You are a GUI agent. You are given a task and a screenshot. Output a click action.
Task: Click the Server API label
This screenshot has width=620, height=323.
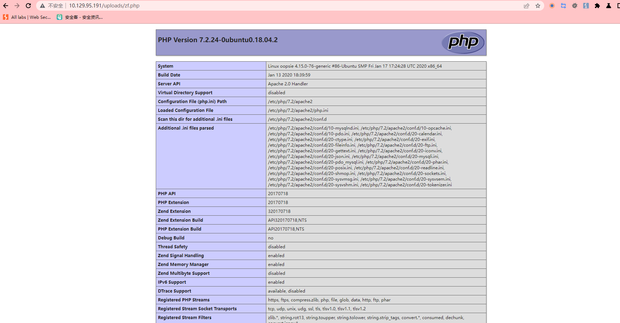point(169,84)
